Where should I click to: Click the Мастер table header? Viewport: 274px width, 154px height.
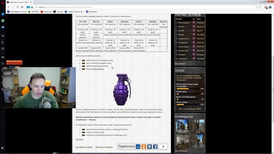coord(96,22)
